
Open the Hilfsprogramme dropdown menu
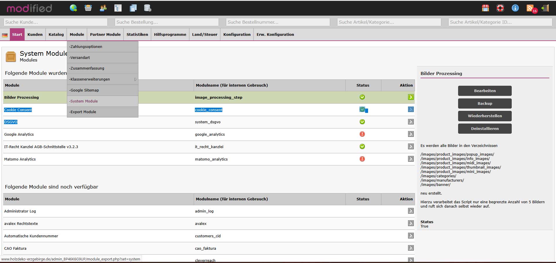[170, 34]
